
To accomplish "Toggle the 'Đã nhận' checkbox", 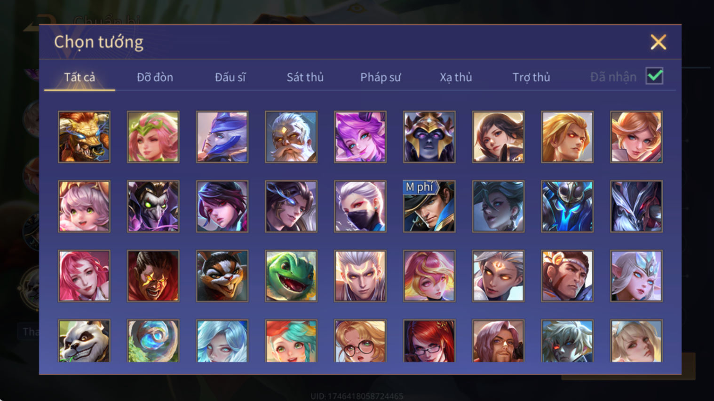I will click(x=654, y=76).
